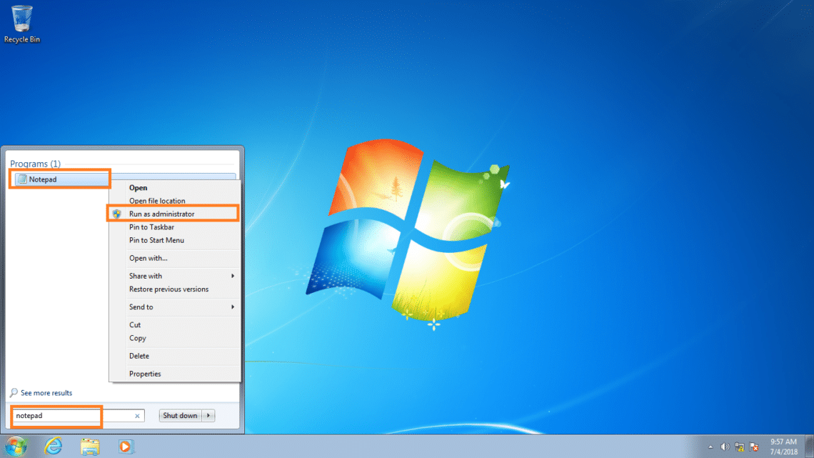Choose Open file location
The height and width of the screenshot is (458, 814).
tap(157, 201)
